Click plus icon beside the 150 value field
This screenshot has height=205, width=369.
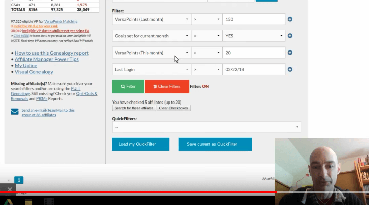coord(290,19)
